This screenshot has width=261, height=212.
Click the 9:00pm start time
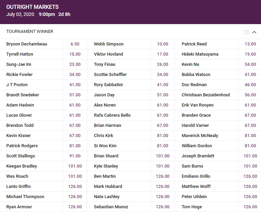pos(47,14)
